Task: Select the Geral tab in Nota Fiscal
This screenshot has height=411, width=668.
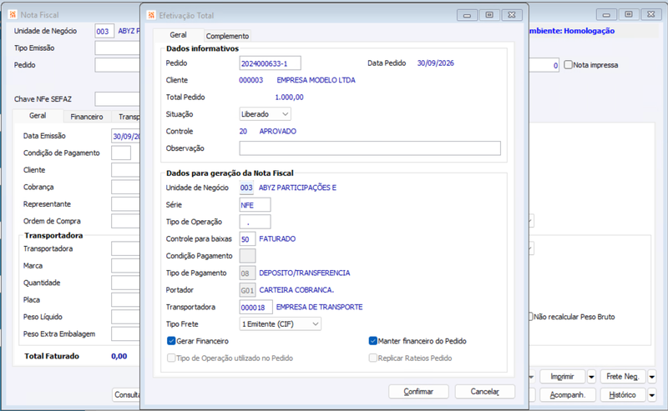Action: (38, 116)
